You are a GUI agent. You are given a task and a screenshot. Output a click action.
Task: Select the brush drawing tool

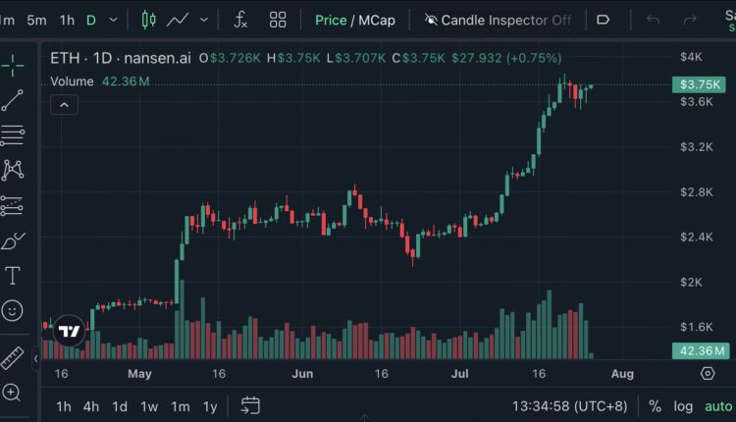click(13, 240)
